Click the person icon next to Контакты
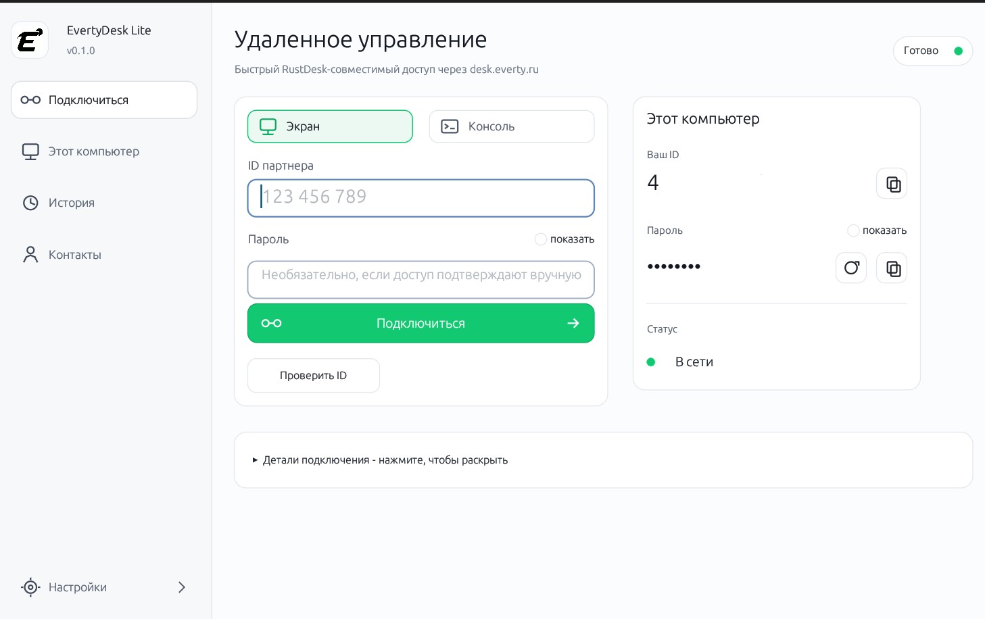 pos(30,255)
